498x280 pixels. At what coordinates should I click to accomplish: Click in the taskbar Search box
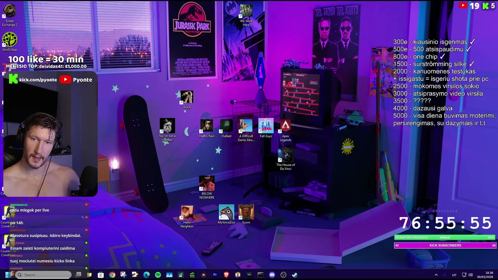pos(43,275)
